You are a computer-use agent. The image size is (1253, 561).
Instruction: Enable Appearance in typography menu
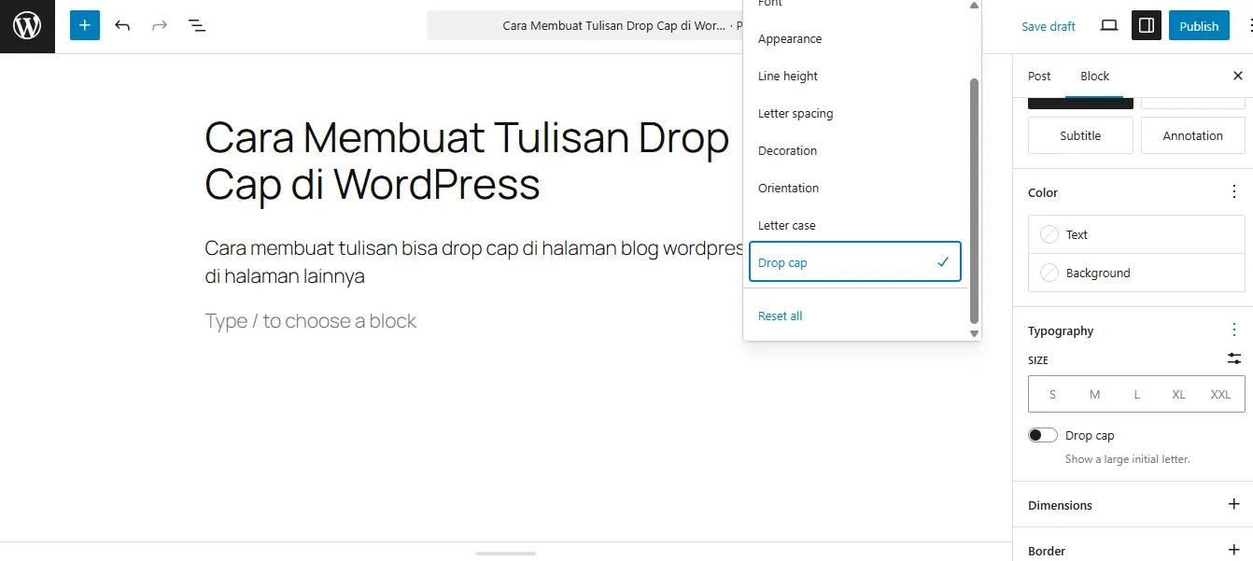tap(855, 38)
